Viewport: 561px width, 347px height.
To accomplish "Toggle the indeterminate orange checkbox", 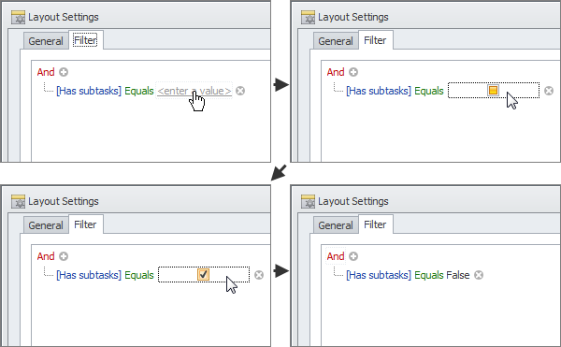I will 493,90.
